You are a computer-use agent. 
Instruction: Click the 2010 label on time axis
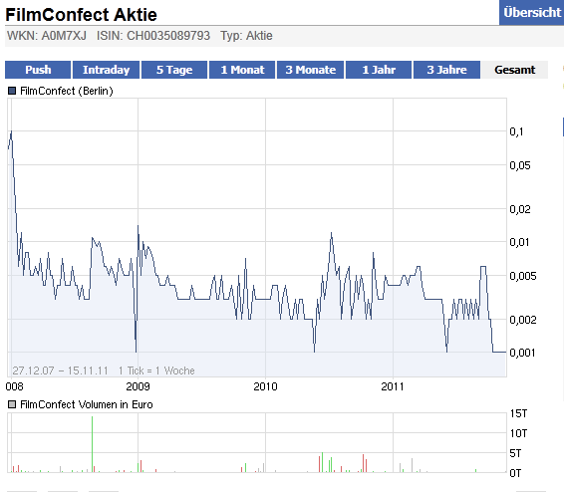[265, 386]
